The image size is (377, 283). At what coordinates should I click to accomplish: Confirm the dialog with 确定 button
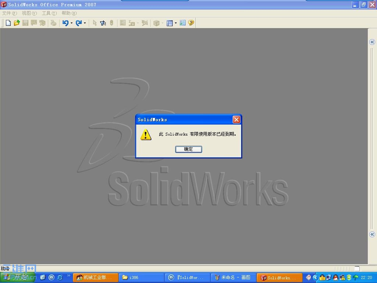tap(188, 149)
